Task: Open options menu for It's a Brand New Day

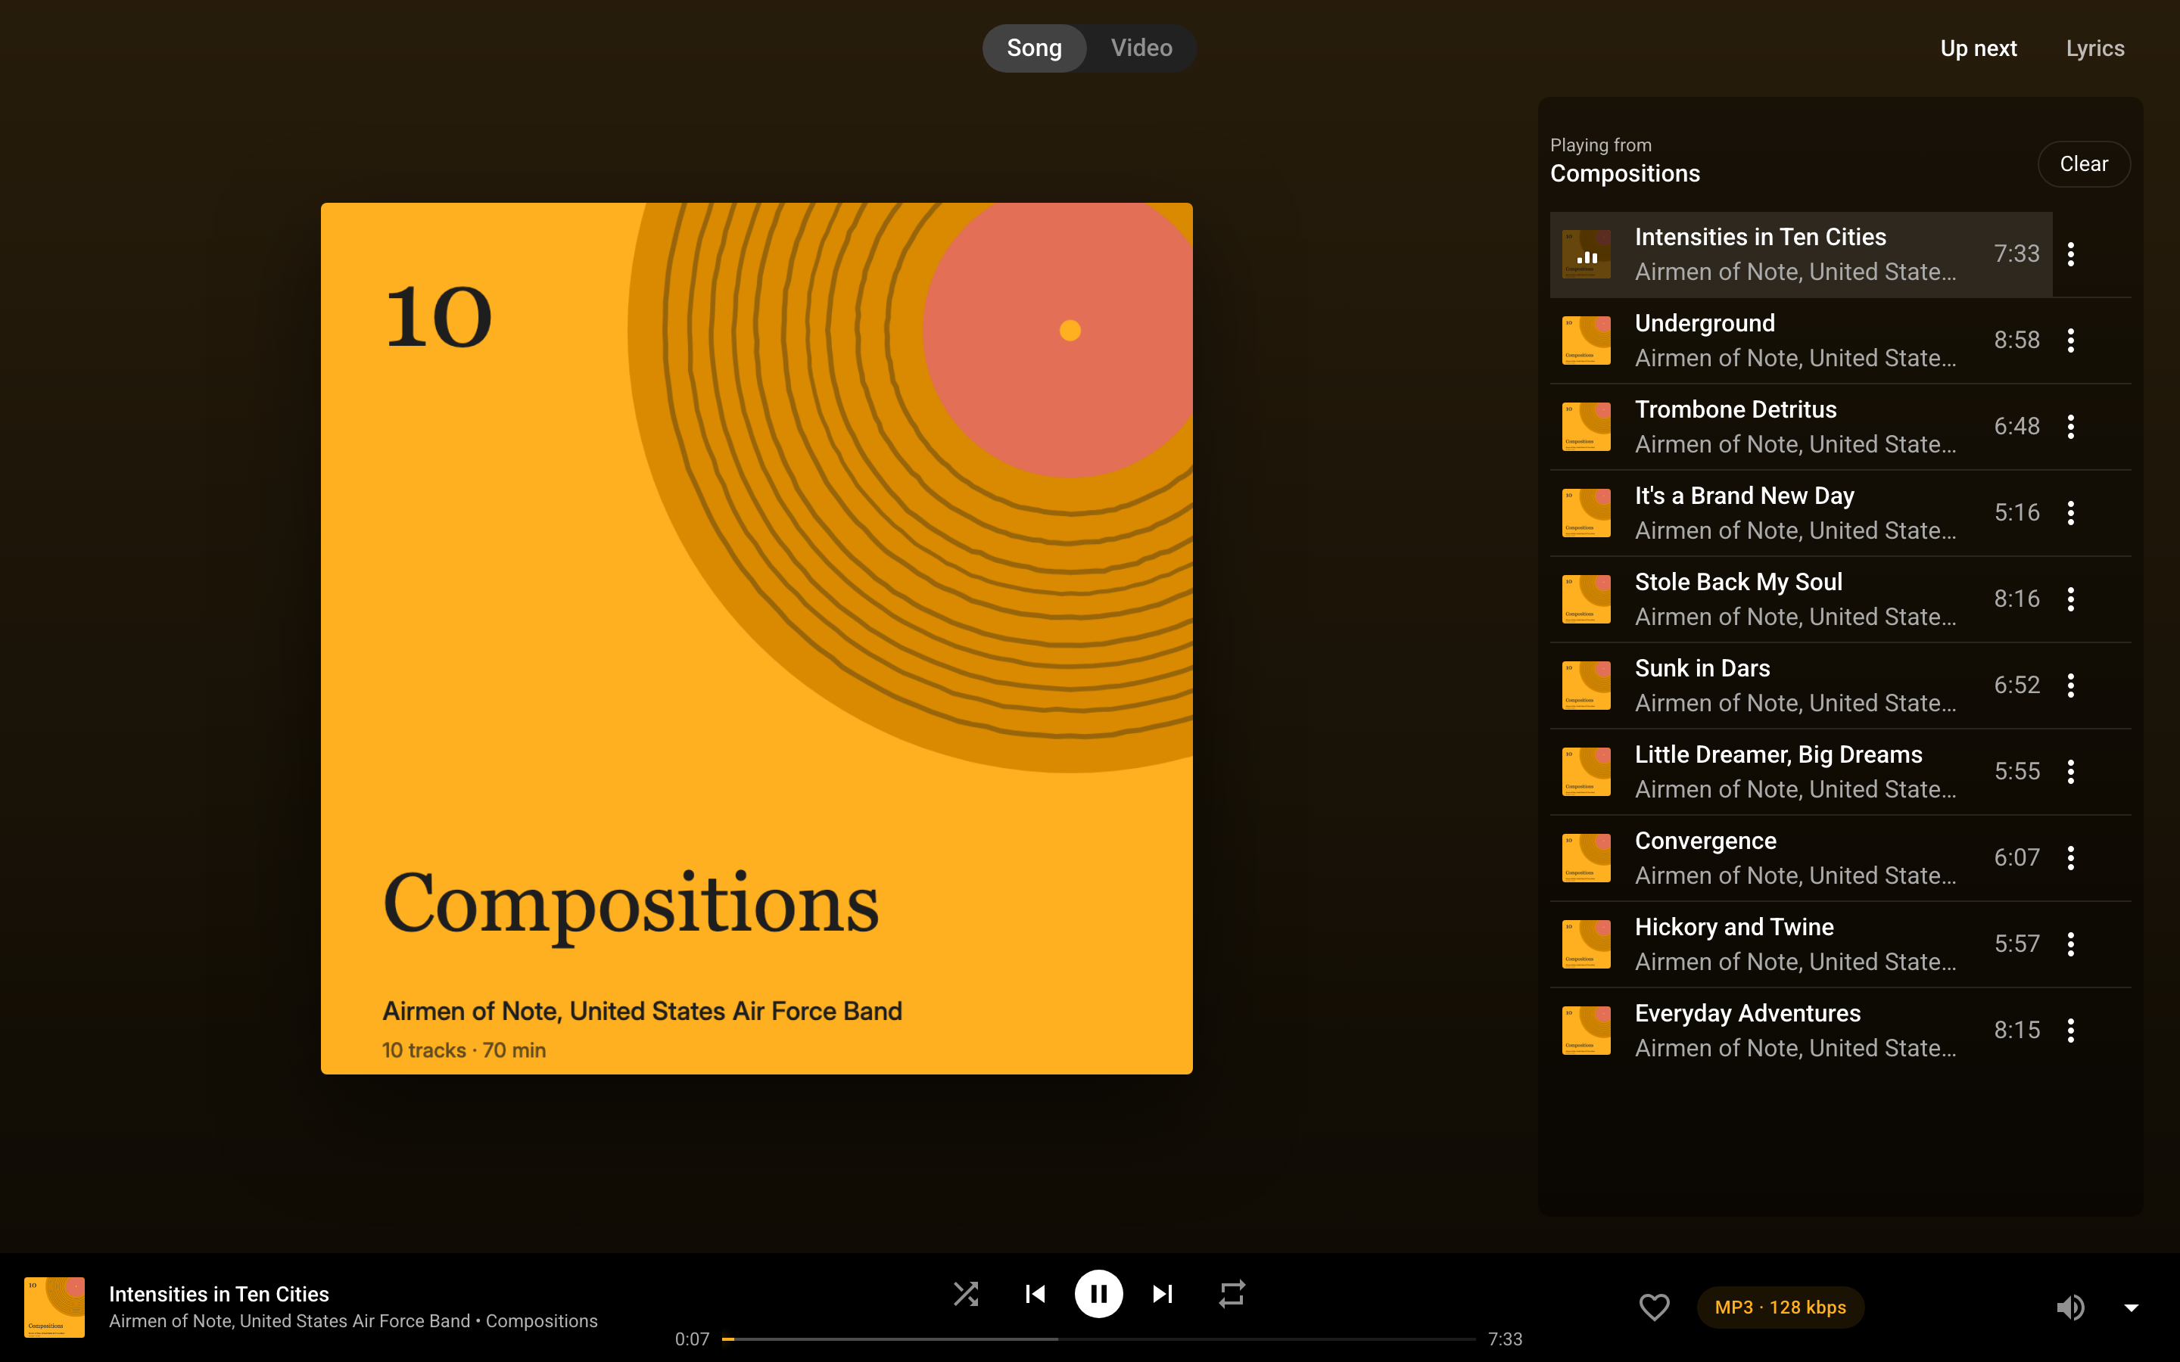Action: pos(2071,512)
